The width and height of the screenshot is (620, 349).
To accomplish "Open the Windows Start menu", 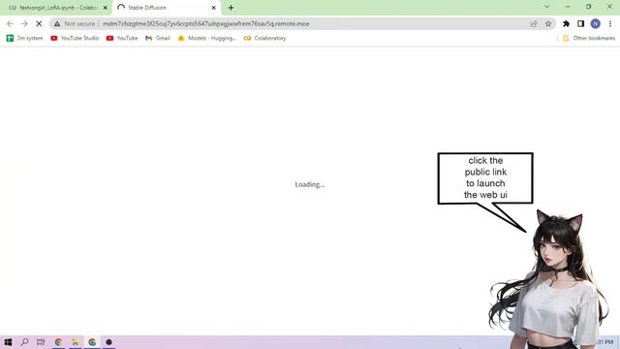I will coord(8,342).
